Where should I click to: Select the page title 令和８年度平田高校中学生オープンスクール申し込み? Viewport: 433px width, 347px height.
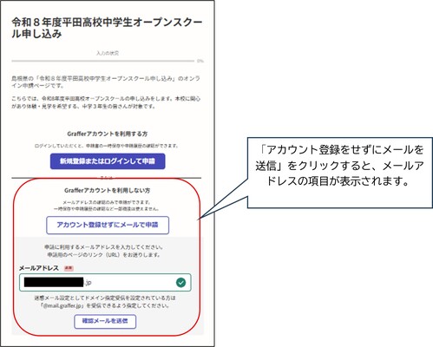coord(107,28)
